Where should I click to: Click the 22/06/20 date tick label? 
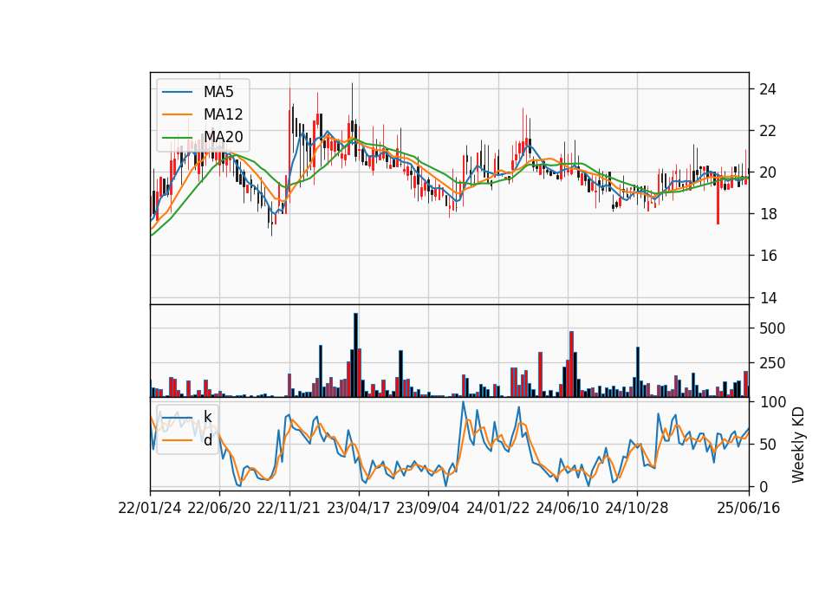219,508
